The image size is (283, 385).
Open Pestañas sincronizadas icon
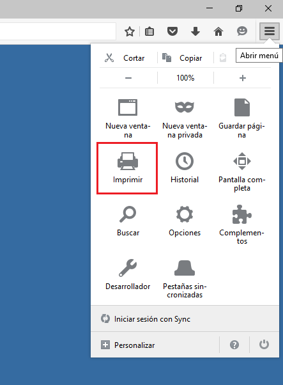[x=185, y=267]
